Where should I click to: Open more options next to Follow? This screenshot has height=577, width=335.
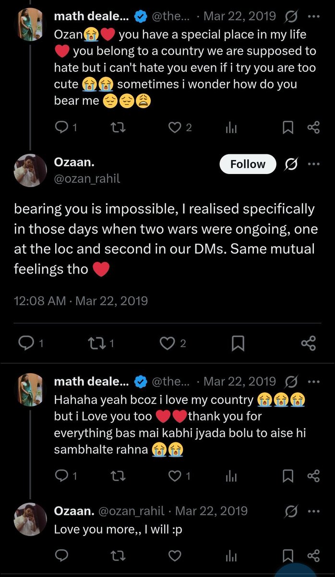pyautogui.click(x=313, y=164)
